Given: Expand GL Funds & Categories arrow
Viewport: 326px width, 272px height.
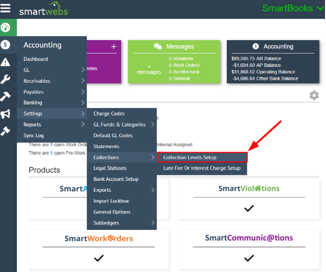Looking at the screenshot, I should pos(153,124).
